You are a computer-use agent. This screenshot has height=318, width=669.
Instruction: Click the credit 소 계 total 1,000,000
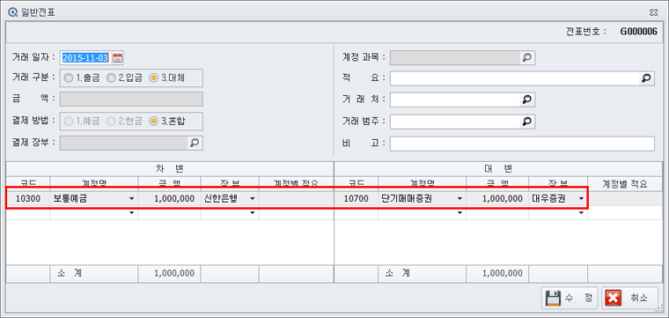click(x=497, y=273)
